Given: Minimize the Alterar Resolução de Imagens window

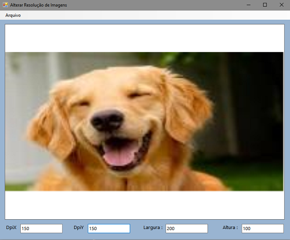Looking at the screenshot, I should [x=248, y=5].
